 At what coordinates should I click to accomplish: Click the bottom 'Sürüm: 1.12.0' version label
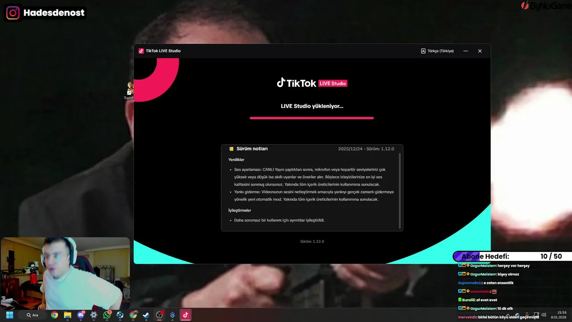click(x=312, y=241)
